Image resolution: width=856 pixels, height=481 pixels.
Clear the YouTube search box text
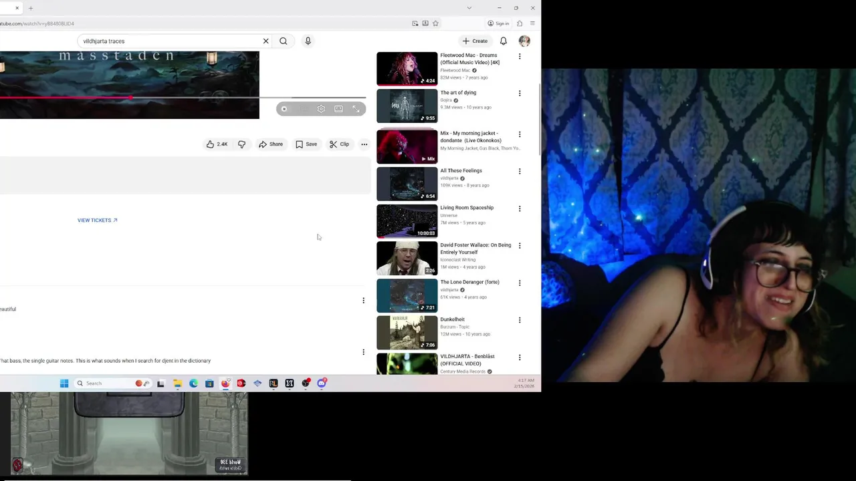click(x=265, y=41)
